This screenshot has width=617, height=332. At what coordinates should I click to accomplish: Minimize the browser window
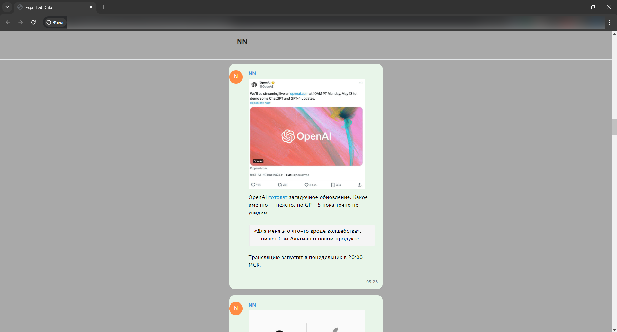(x=576, y=7)
